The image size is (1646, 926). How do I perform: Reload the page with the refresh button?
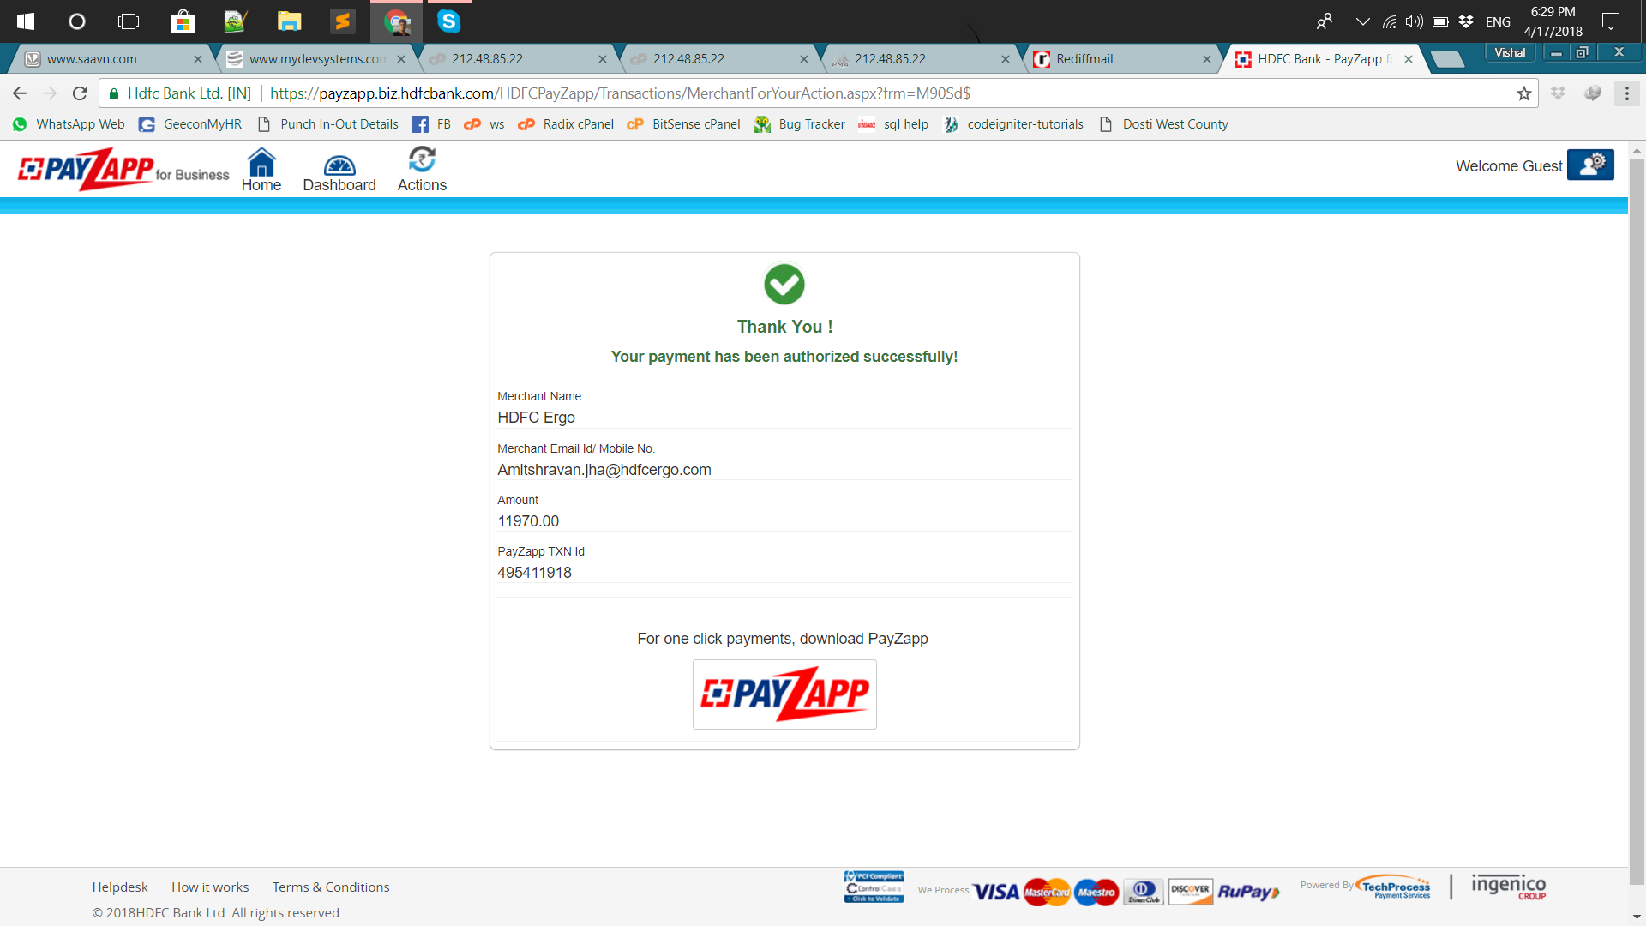click(80, 93)
